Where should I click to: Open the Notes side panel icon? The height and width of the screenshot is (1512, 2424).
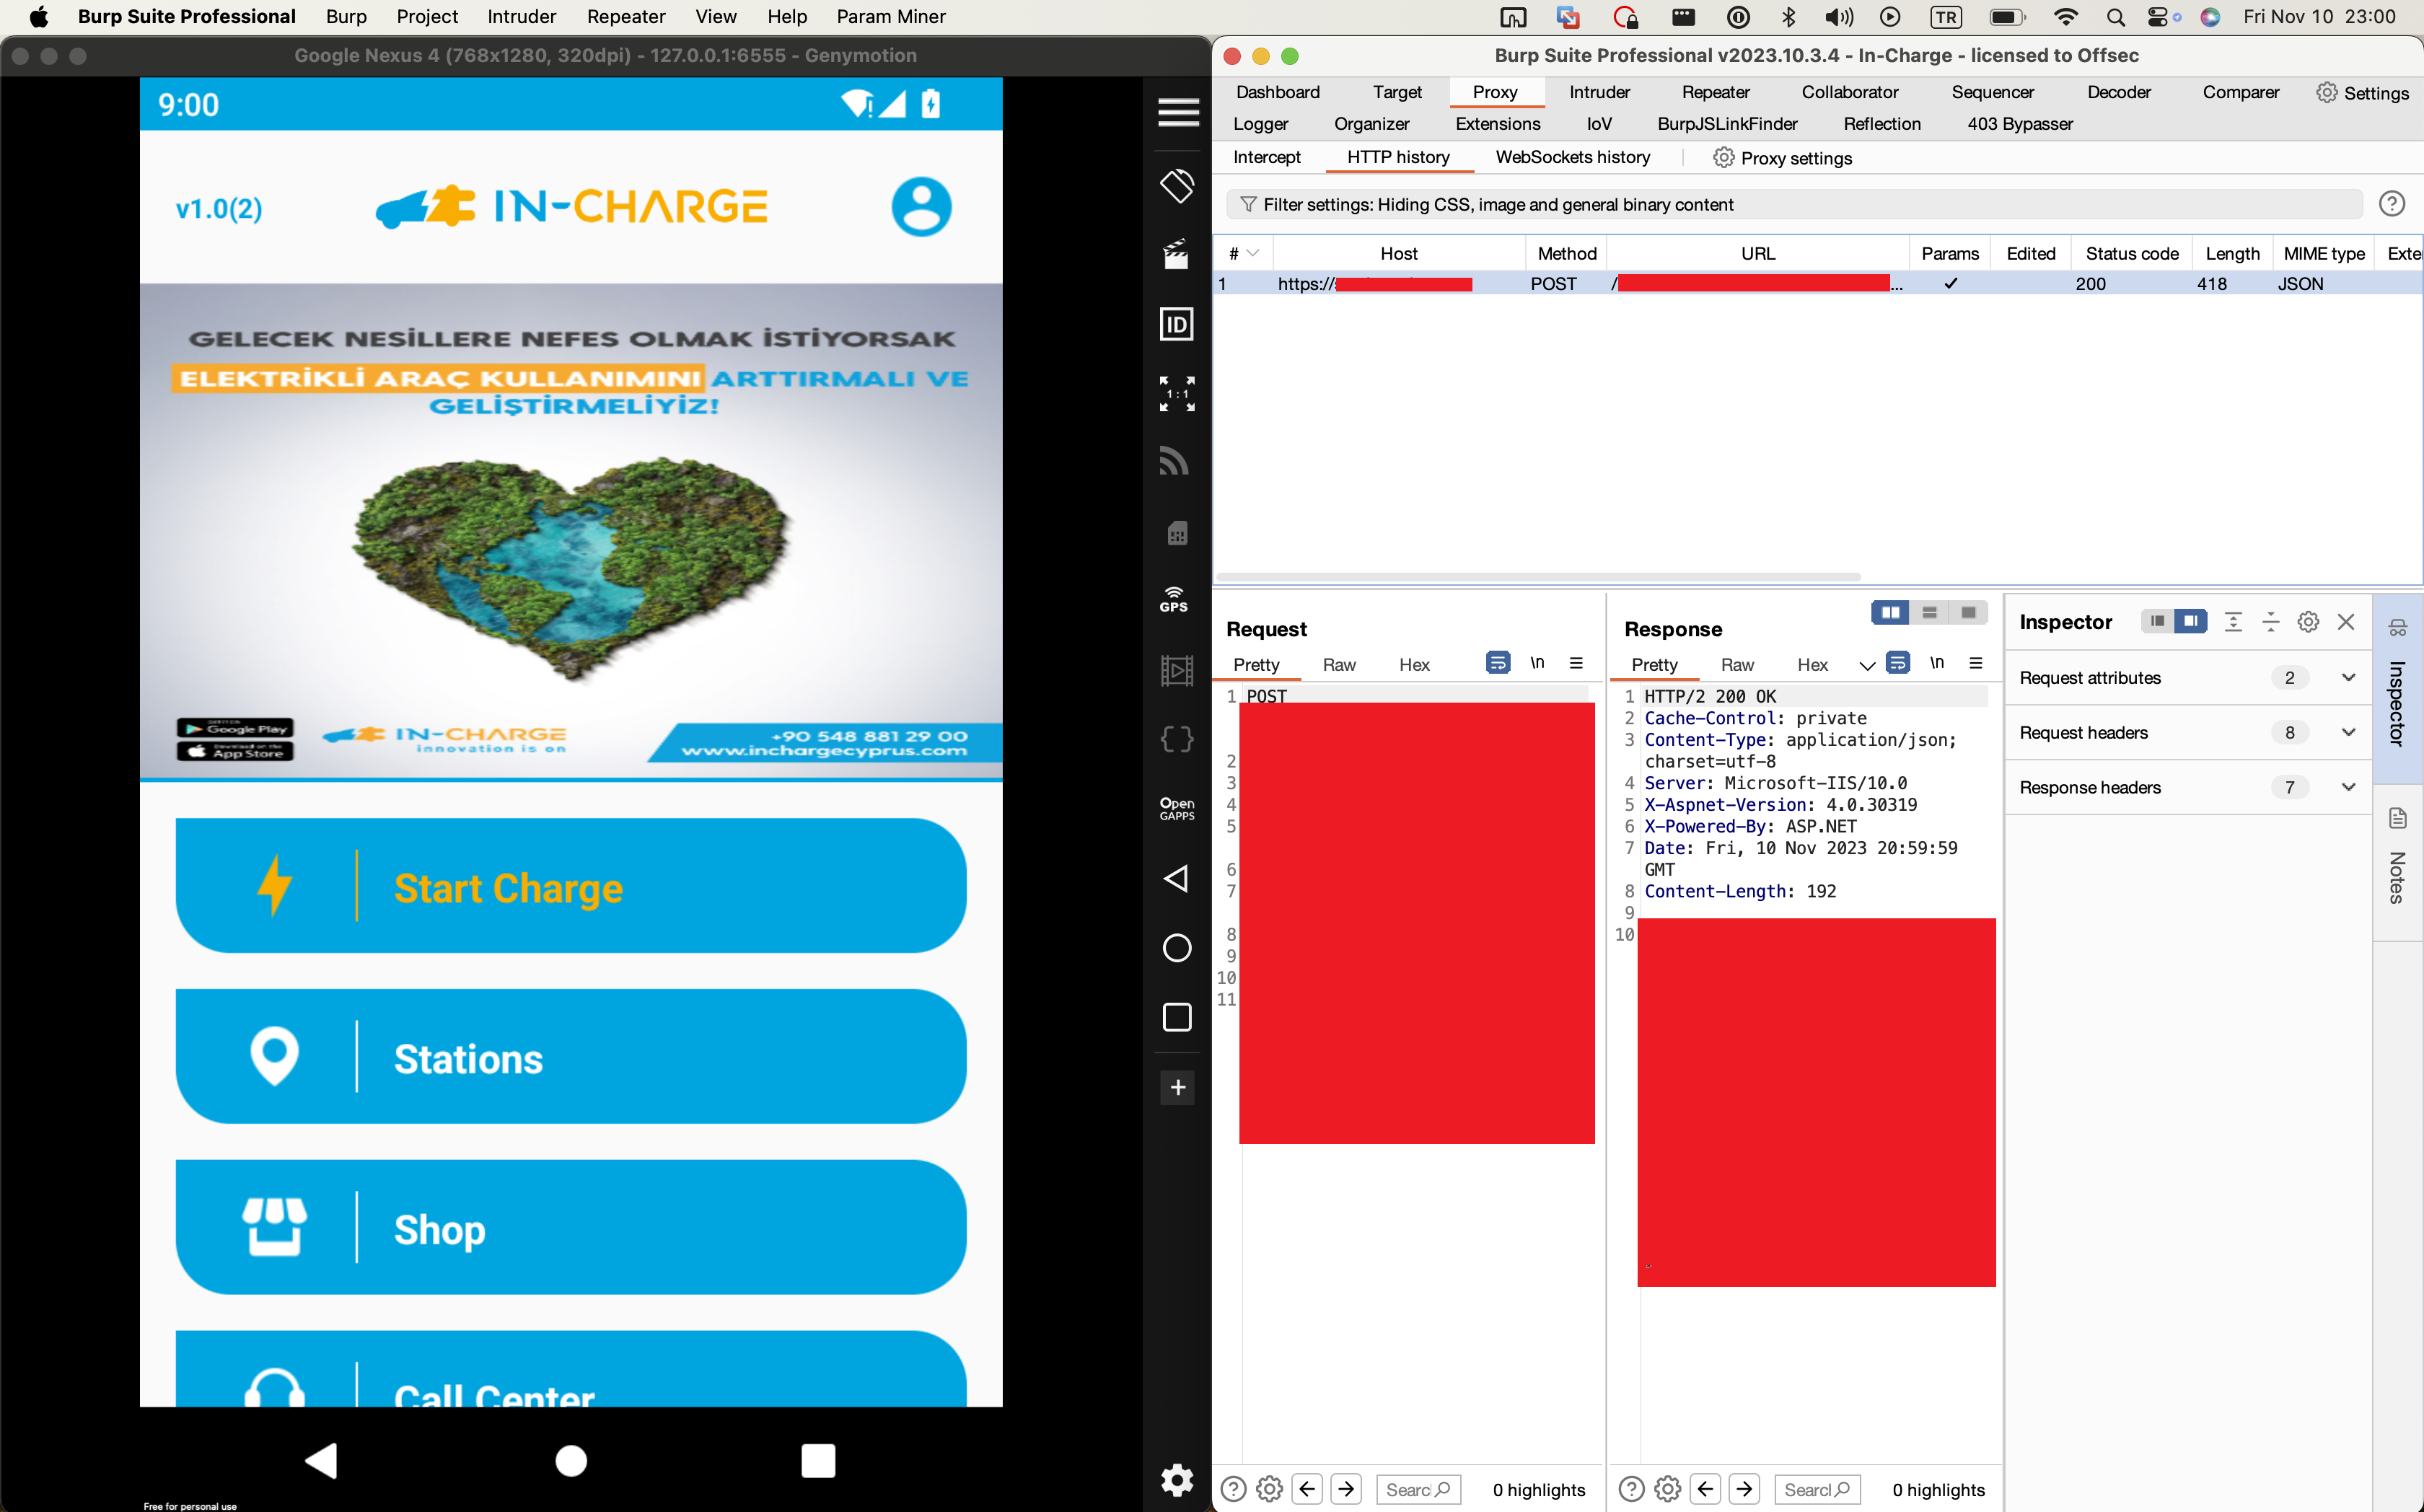2397,819
